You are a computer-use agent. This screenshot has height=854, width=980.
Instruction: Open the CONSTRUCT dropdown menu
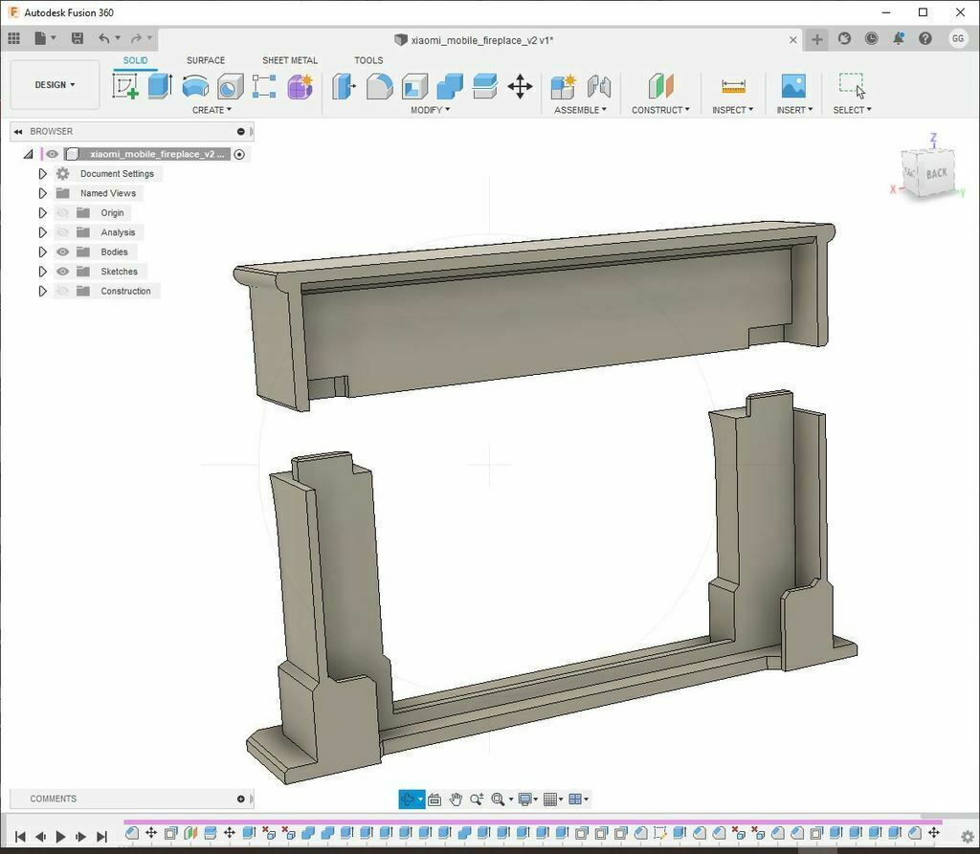click(660, 110)
